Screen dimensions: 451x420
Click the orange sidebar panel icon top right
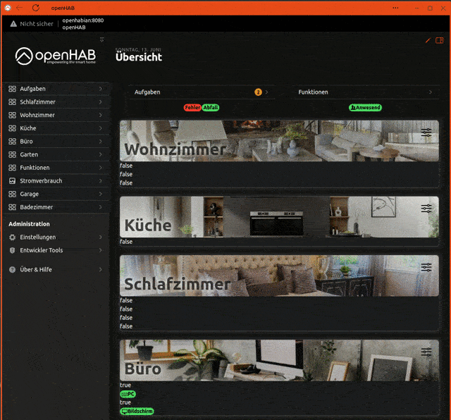click(440, 41)
